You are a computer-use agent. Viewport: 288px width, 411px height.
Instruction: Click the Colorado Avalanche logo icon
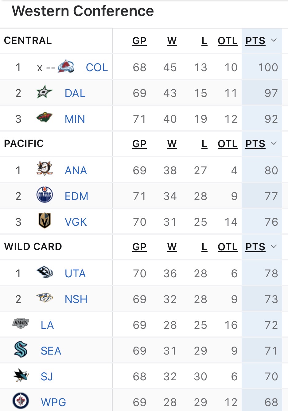[x=66, y=67]
